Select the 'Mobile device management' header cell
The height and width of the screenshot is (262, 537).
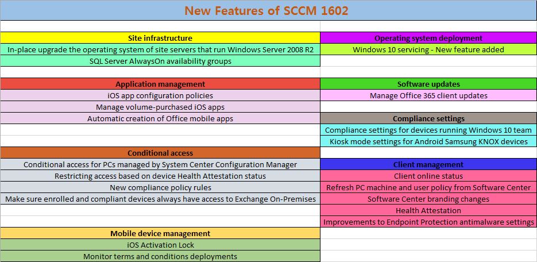pos(160,233)
